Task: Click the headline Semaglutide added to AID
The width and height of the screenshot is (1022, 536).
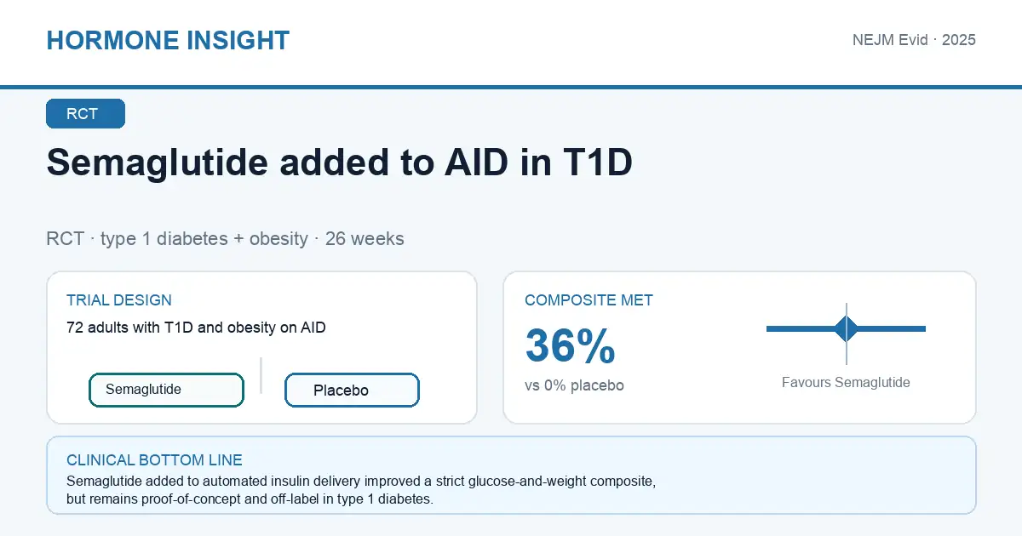Action: 339,163
